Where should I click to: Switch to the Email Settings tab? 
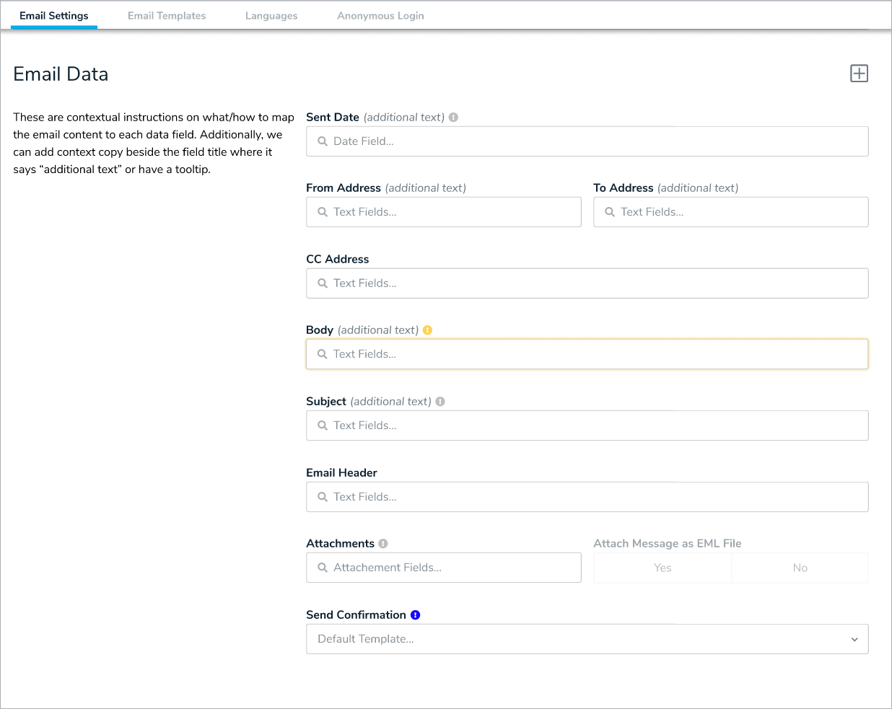(54, 15)
